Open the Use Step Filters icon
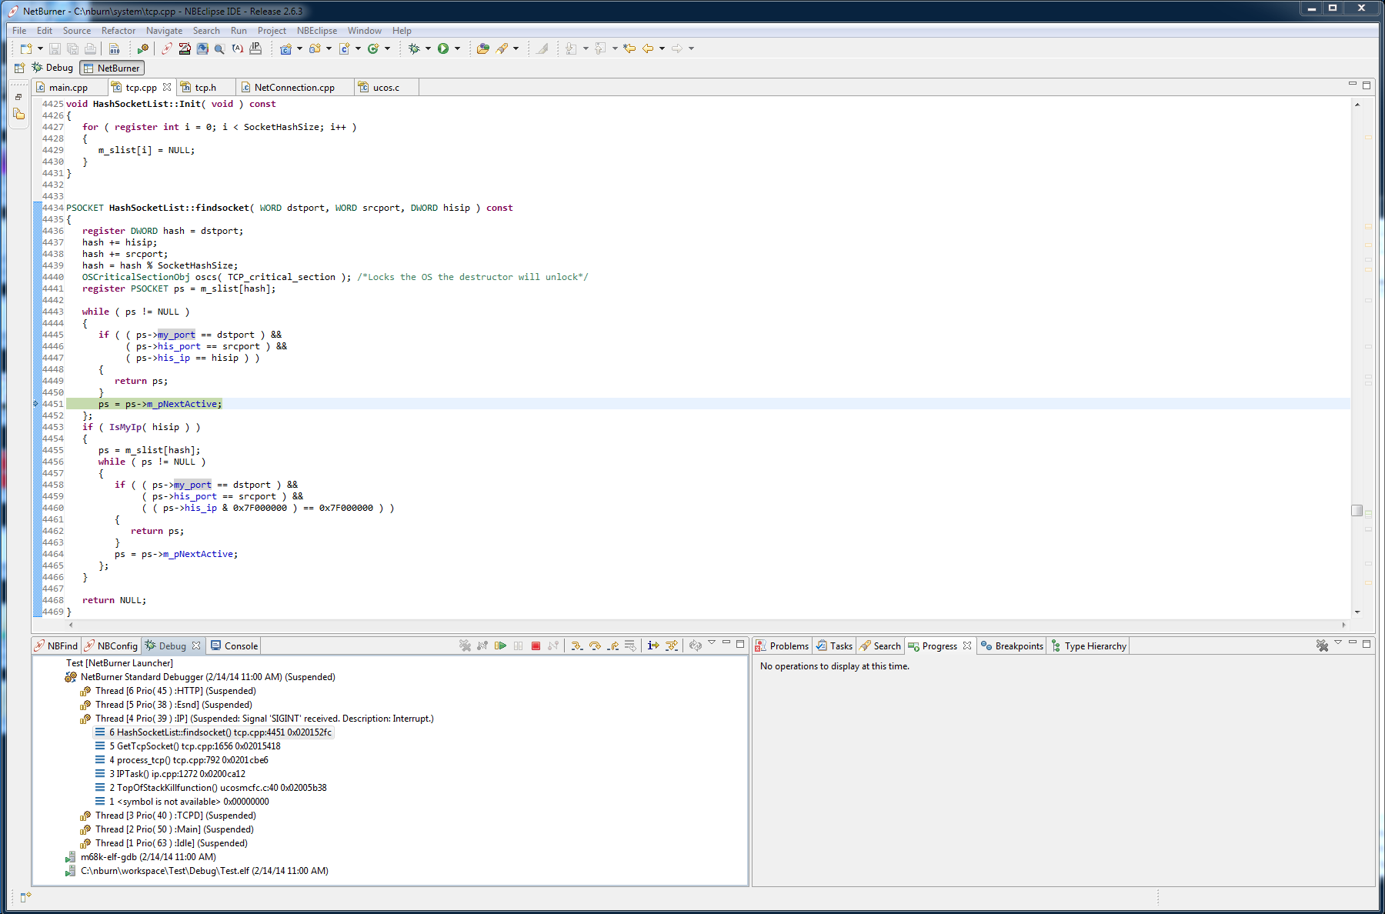The image size is (1385, 914). coord(629,646)
